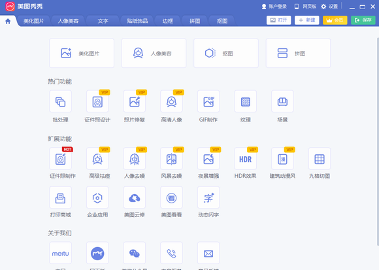Switch to the 抠图 tab in top bar
379x270 pixels.
coord(222,21)
